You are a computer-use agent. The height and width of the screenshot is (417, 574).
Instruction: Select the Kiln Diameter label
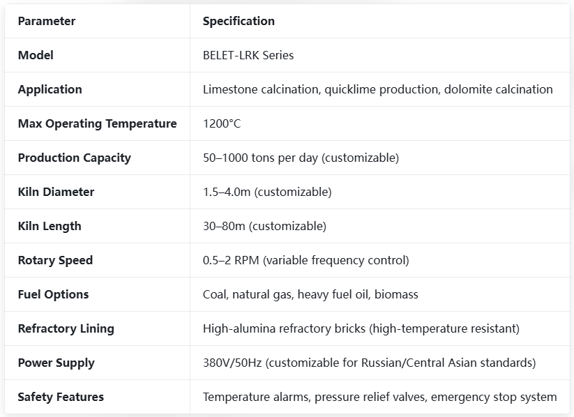56,192
